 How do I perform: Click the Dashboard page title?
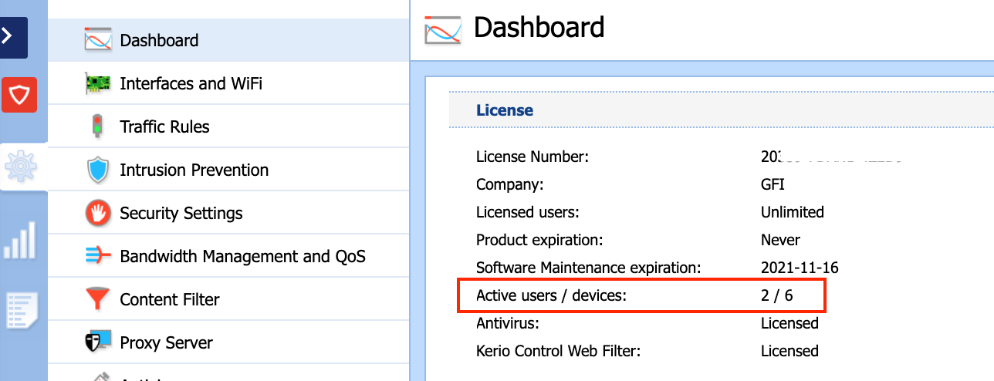539,28
